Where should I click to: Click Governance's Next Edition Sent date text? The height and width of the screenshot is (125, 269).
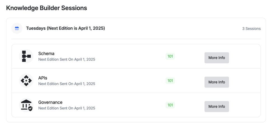click(x=67, y=108)
